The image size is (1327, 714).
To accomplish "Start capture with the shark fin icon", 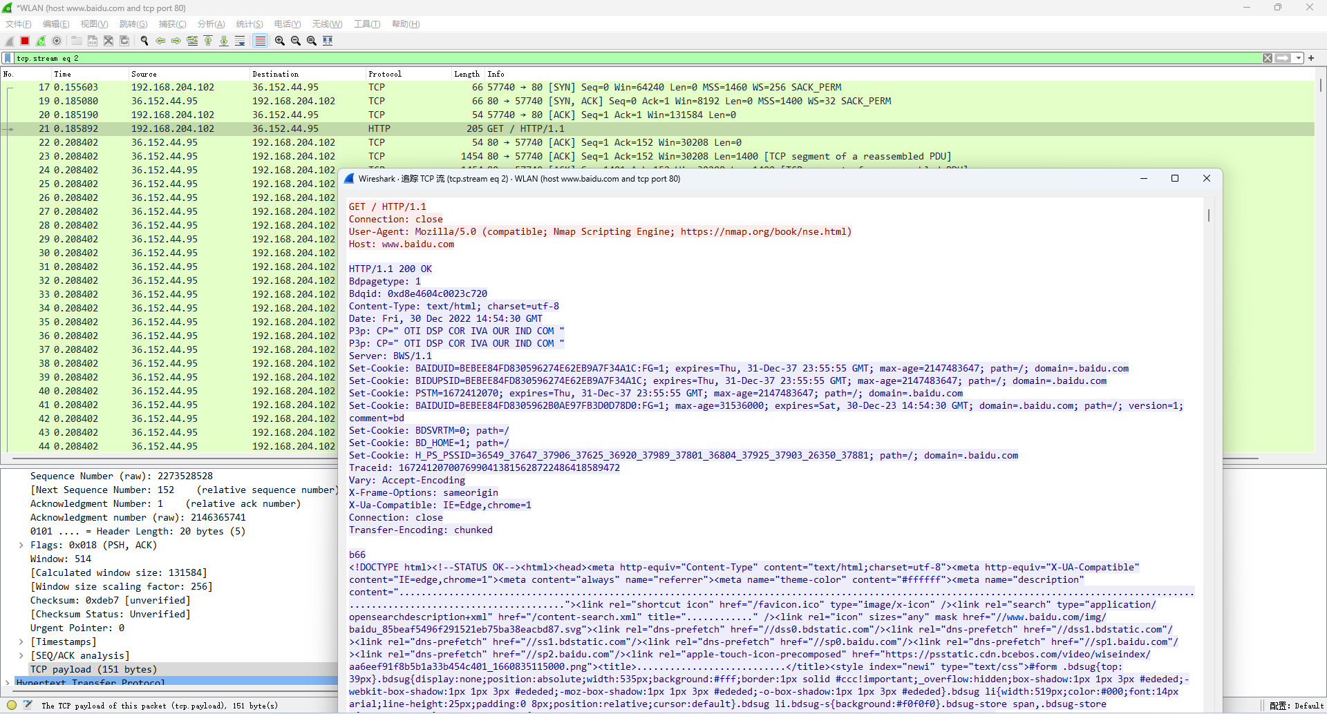I will tap(10, 41).
